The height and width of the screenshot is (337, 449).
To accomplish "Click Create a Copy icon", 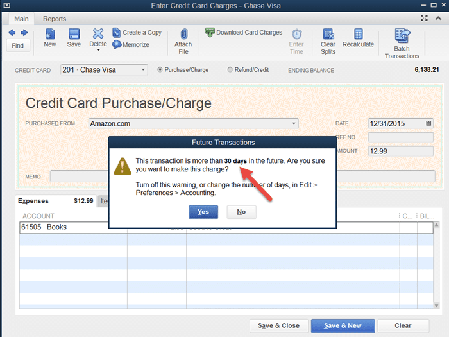I will coord(117,33).
